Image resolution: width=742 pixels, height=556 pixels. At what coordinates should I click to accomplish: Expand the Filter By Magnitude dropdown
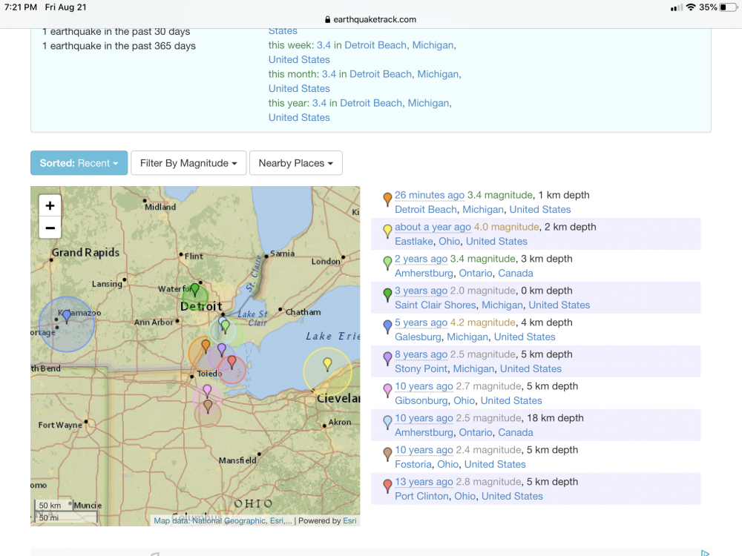pos(188,163)
